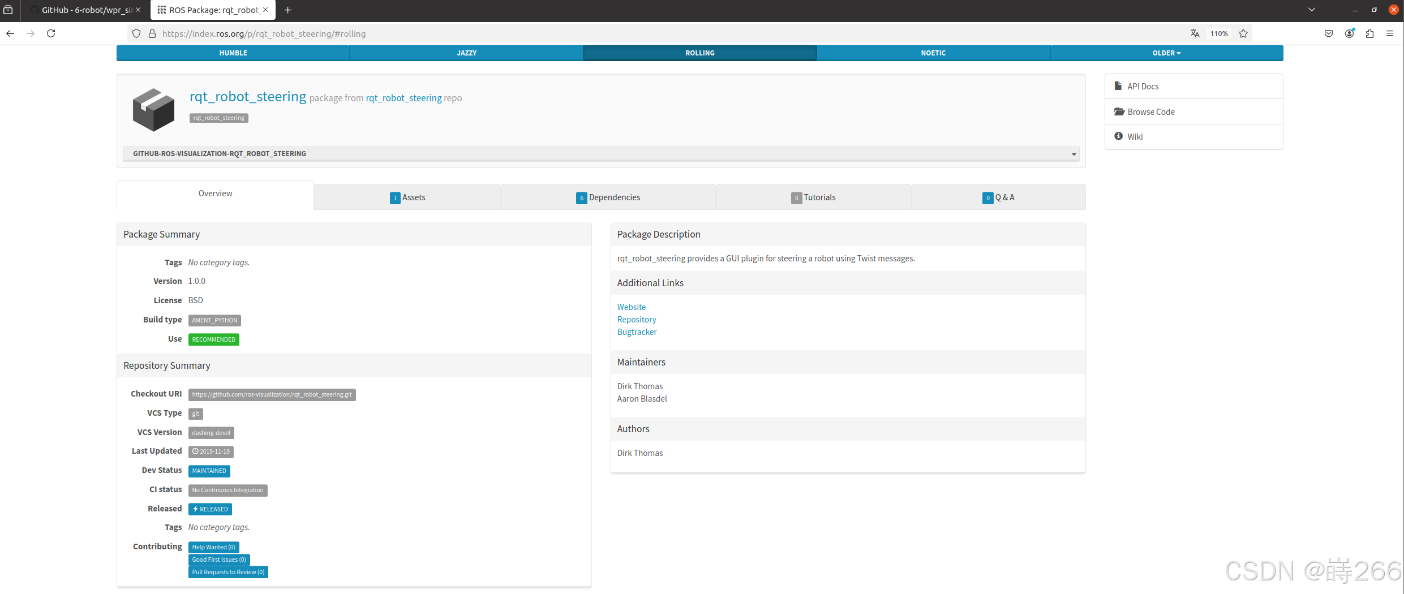Open Wiki from the sidebar
The image size is (1404, 594).
(1193, 136)
